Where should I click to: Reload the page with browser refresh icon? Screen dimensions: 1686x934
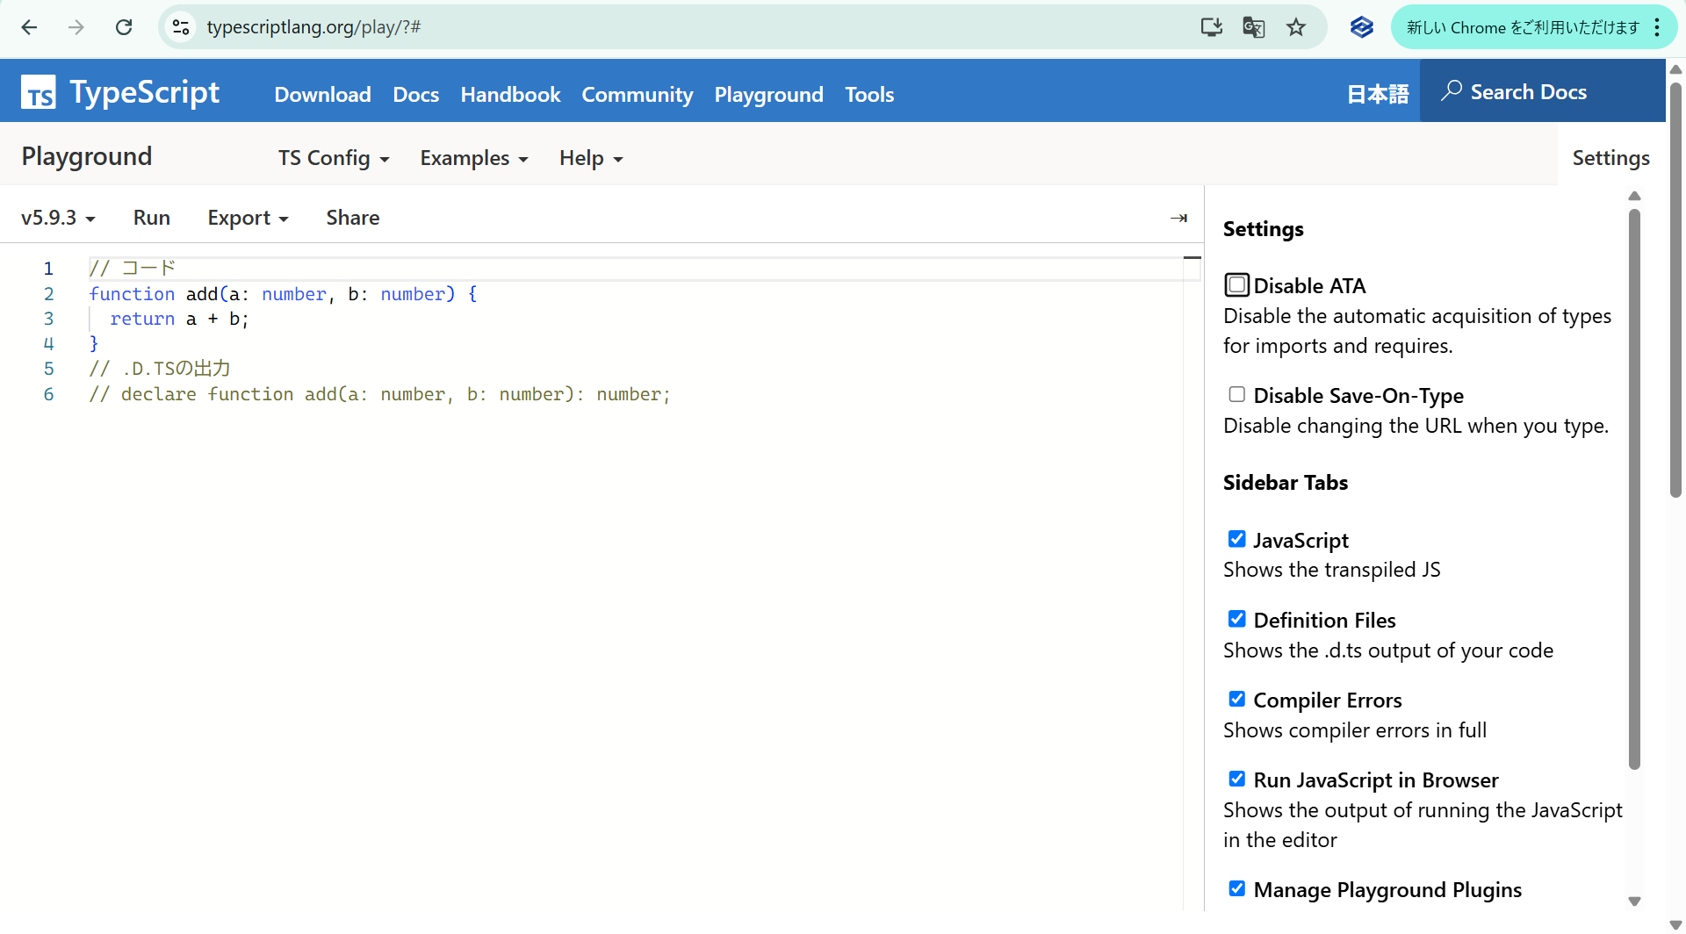pos(124,27)
